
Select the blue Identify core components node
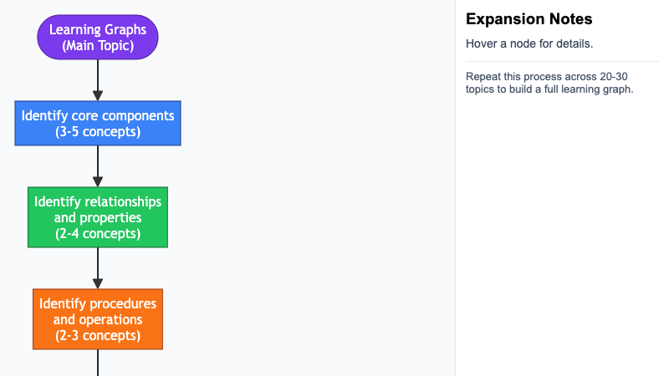click(98, 123)
